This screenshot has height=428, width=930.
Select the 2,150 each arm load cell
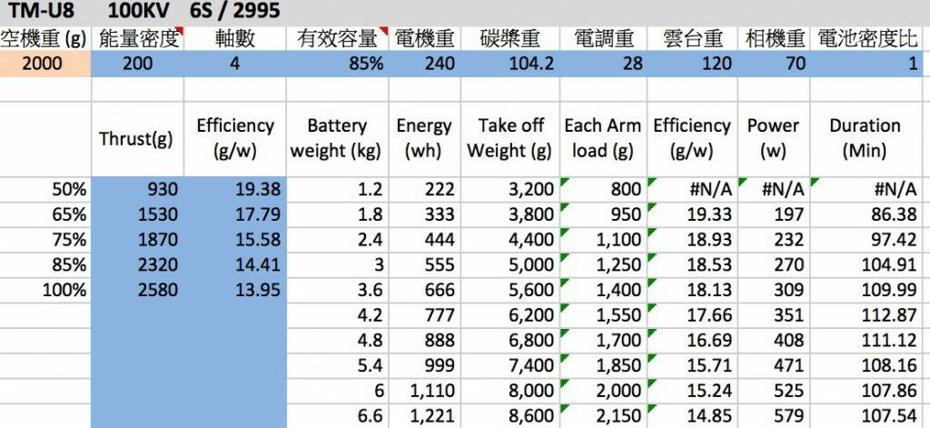point(602,417)
